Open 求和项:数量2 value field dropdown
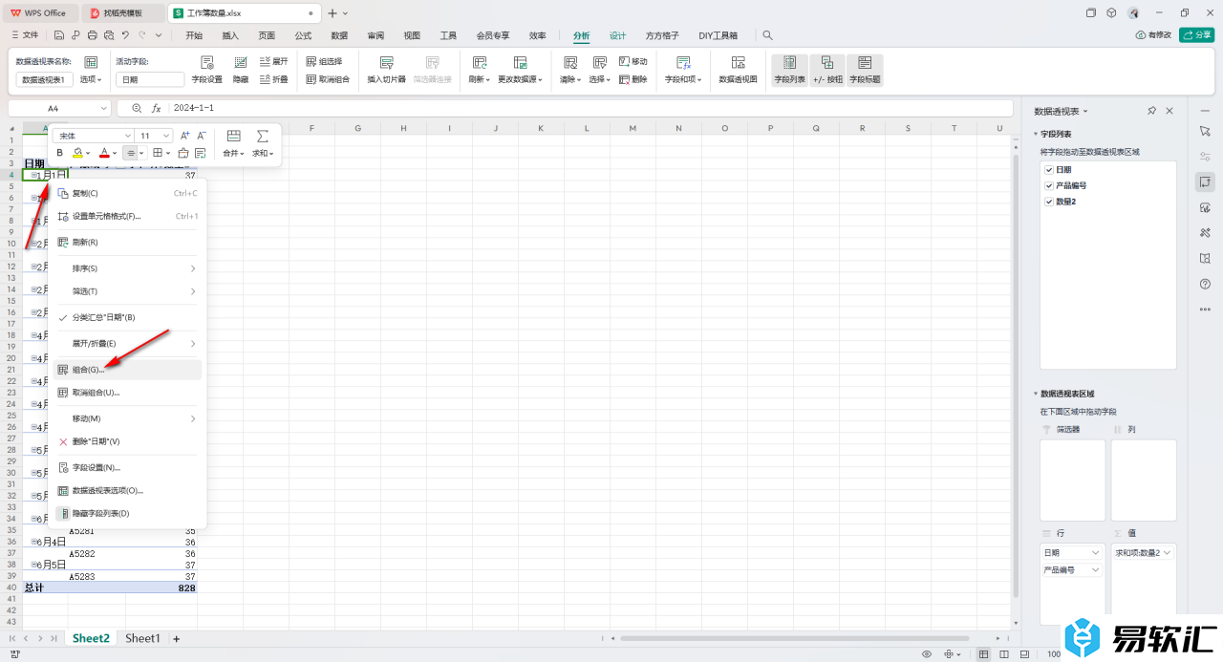This screenshot has height=662, width=1223. click(1167, 552)
